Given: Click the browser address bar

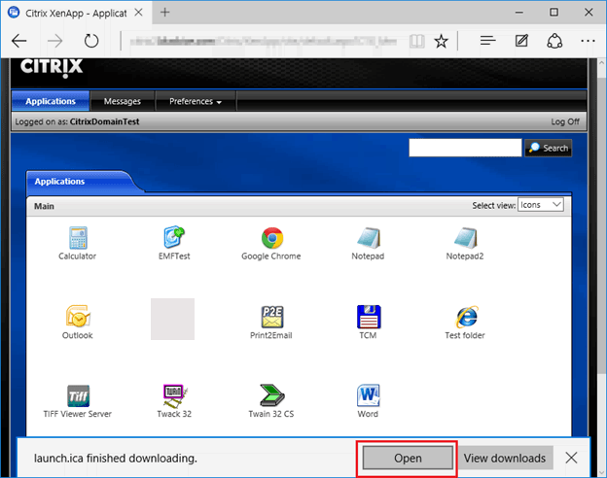Looking at the screenshot, I should [264, 41].
